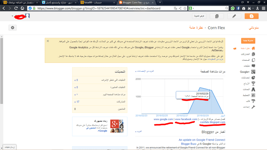Image resolution: width=267 pixels, height=150 pixels.
Task: Open the Settings wrench icon in sidebar
Action: (253, 107)
